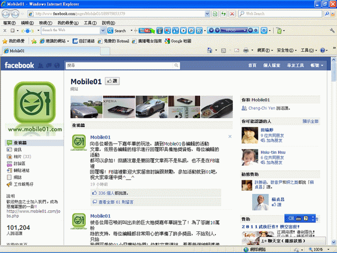Open the 檢視(V) menu
The height and width of the screenshot is (253, 337).
tap(45, 23)
